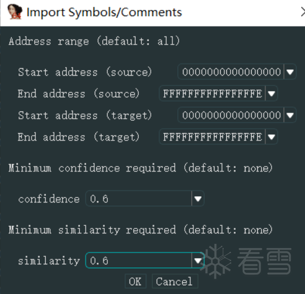
Task: Click the Import Symbols/Comments title text
Action: (104, 12)
